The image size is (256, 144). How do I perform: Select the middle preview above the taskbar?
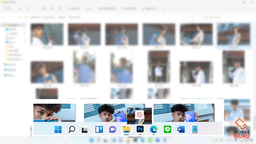point(105,113)
